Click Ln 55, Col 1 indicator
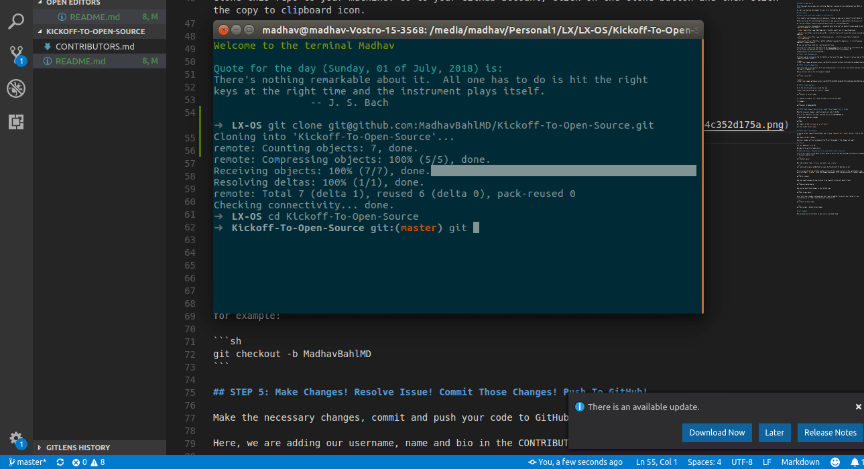 (656, 462)
